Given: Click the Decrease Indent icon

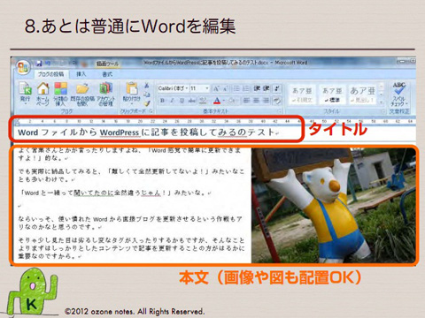Looking at the screenshot, I should click(x=257, y=88).
